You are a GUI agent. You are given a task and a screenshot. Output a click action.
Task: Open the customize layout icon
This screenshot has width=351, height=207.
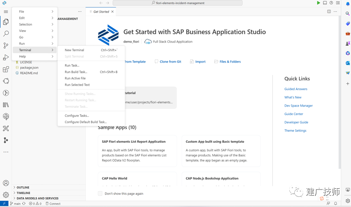338,3
